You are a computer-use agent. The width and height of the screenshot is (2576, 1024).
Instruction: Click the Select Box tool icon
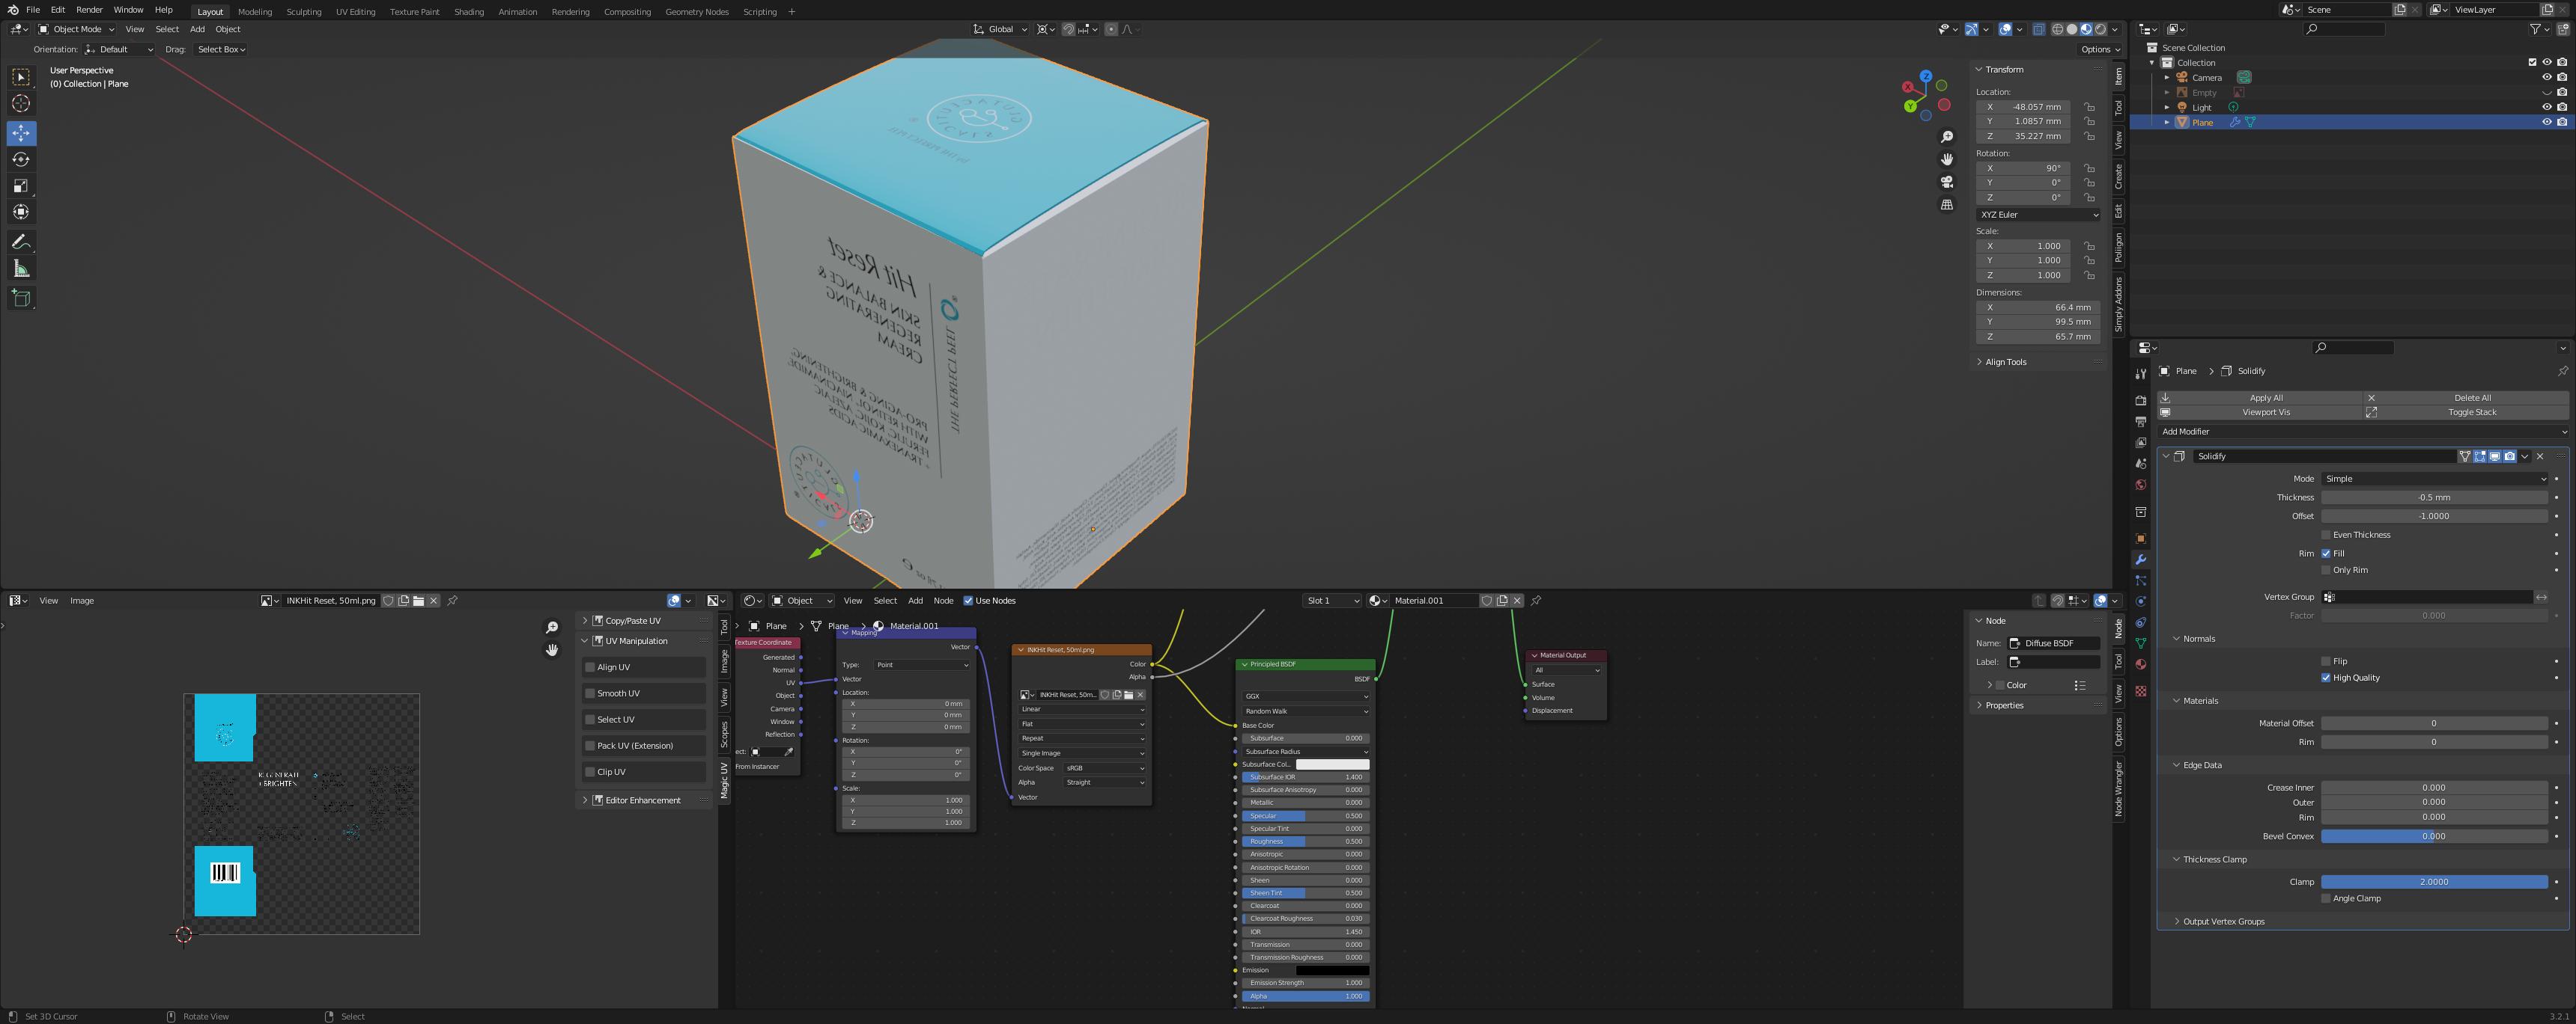point(21,77)
